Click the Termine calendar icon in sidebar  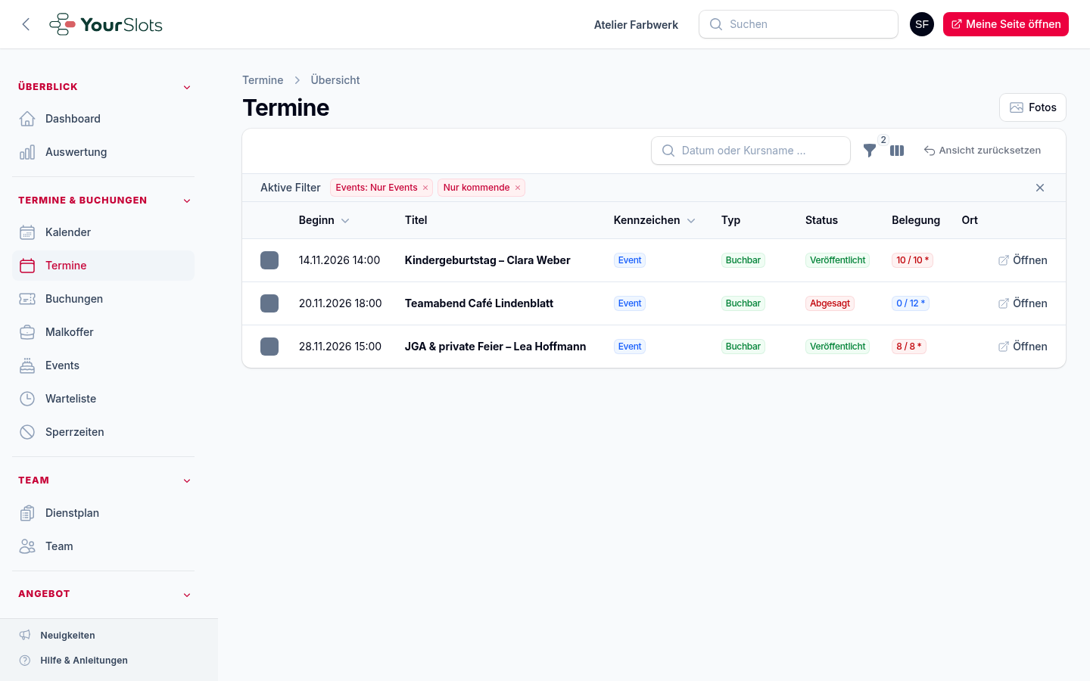pos(27,266)
